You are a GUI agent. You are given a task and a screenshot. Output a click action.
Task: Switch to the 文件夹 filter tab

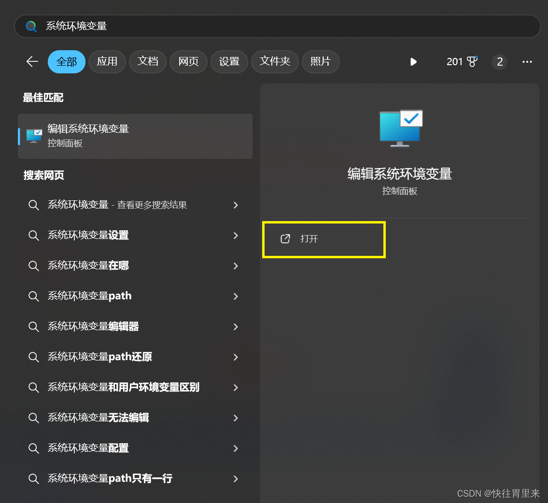pos(275,62)
